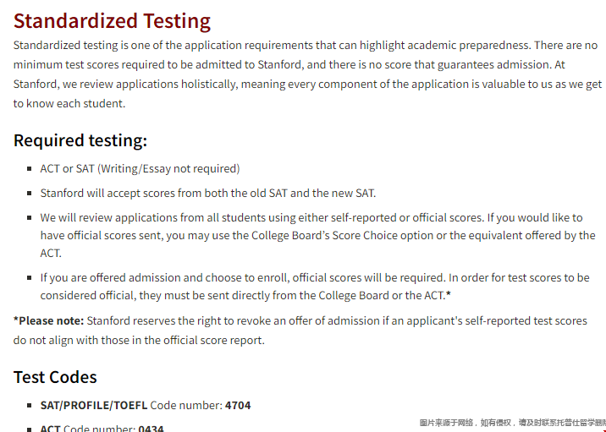Screen dimensions: 606x432
Task: Click the SAT code number 4704
Action: (x=238, y=405)
